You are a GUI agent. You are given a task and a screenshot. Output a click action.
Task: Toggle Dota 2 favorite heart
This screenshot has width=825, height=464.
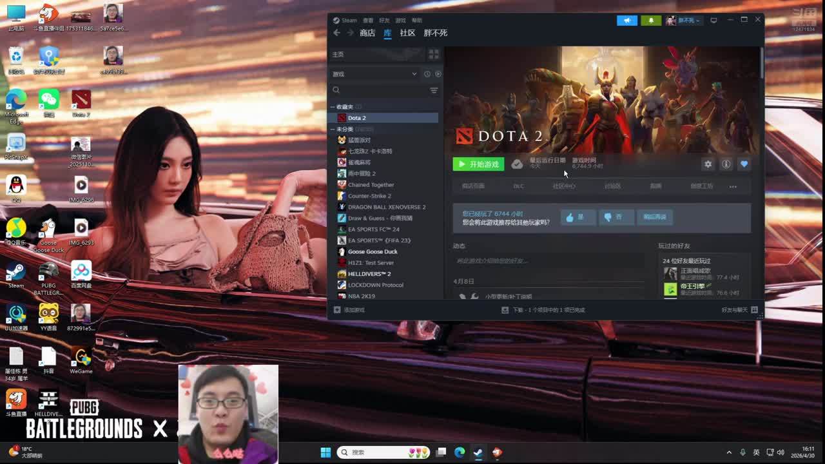tap(744, 164)
